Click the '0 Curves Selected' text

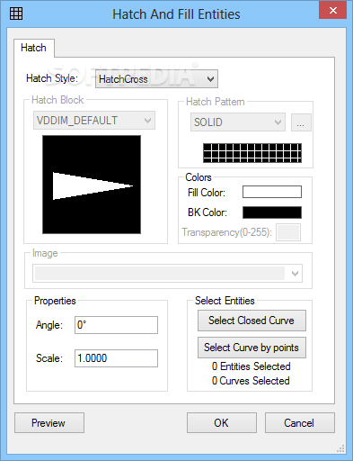[251, 381]
